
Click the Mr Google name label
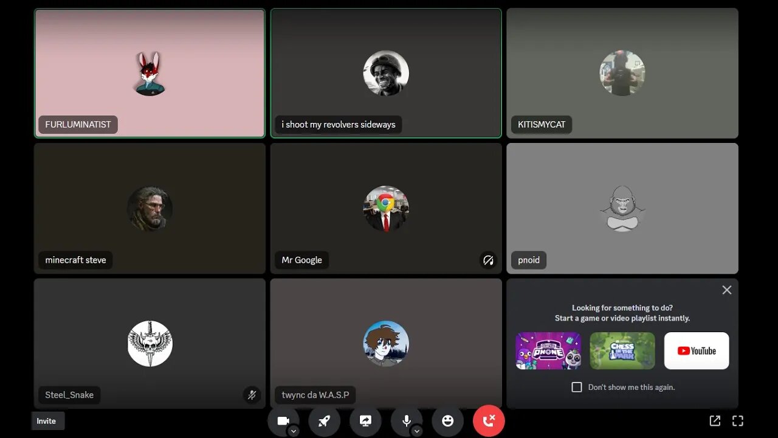pyautogui.click(x=302, y=260)
